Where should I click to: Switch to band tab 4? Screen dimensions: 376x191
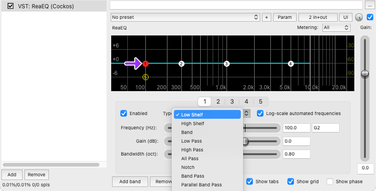click(246, 102)
